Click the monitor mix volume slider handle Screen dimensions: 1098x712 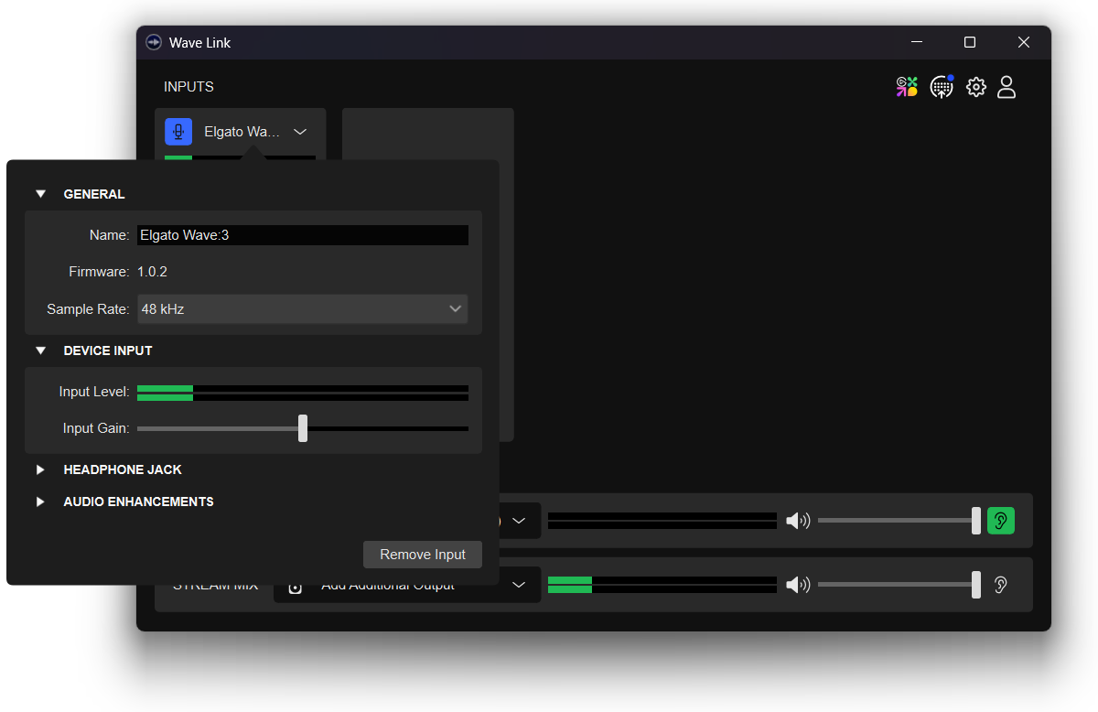click(x=976, y=521)
